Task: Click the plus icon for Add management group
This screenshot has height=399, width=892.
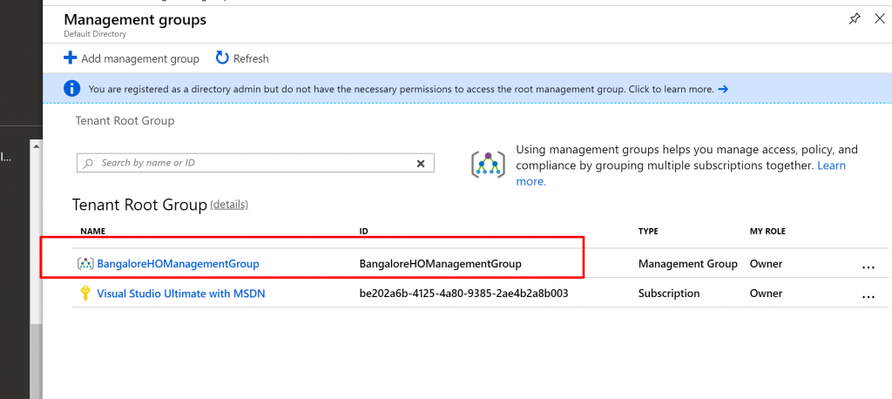Action: [x=70, y=58]
